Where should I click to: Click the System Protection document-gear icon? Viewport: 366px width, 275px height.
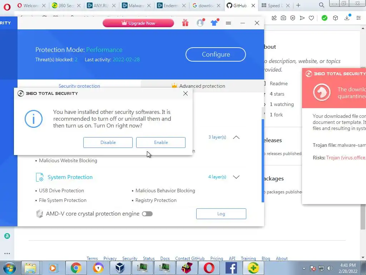pyautogui.click(x=40, y=177)
